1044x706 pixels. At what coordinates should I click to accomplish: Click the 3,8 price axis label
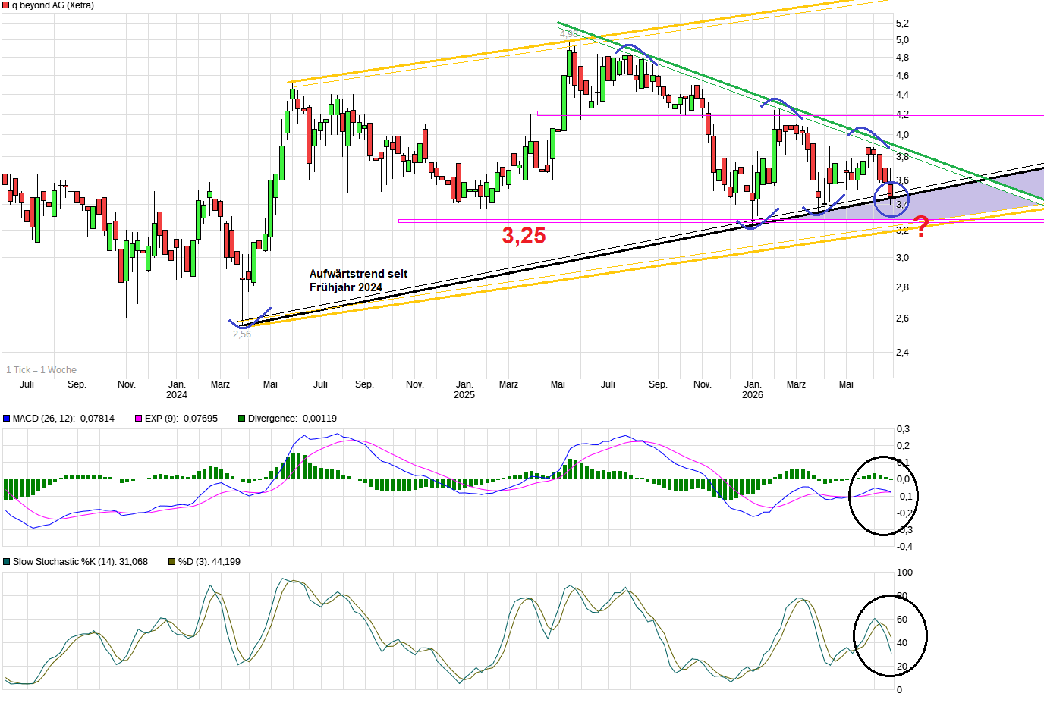[x=902, y=158]
